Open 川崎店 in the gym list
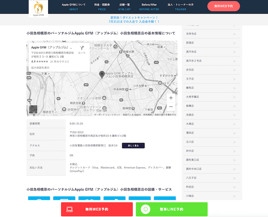Viewport: 268px width, 217px height. click(x=212, y=196)
